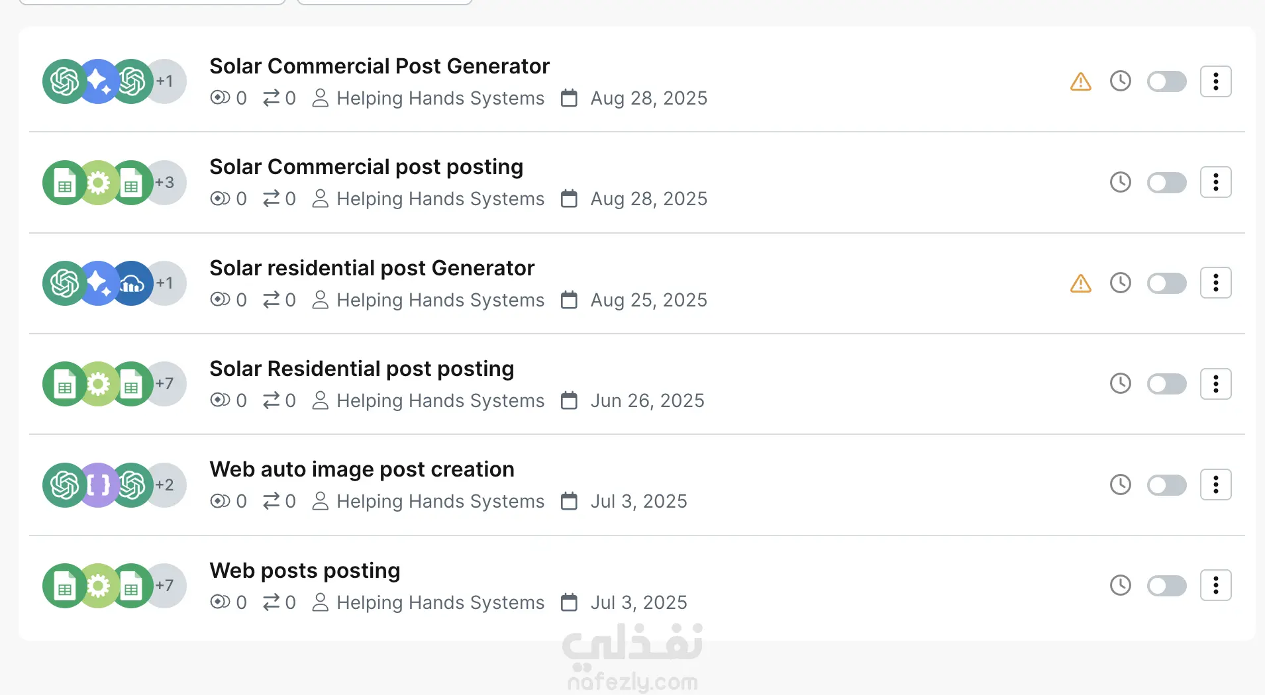Click the JSON braces icon on Web auto image
The width and height of the screenshot is (1265, 695).
point(99,485)
